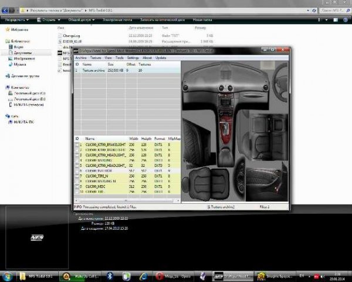Check the ID 6 interior texture checkbox
This screenshot has height=282, width=352.
click(x=77, y=171)
